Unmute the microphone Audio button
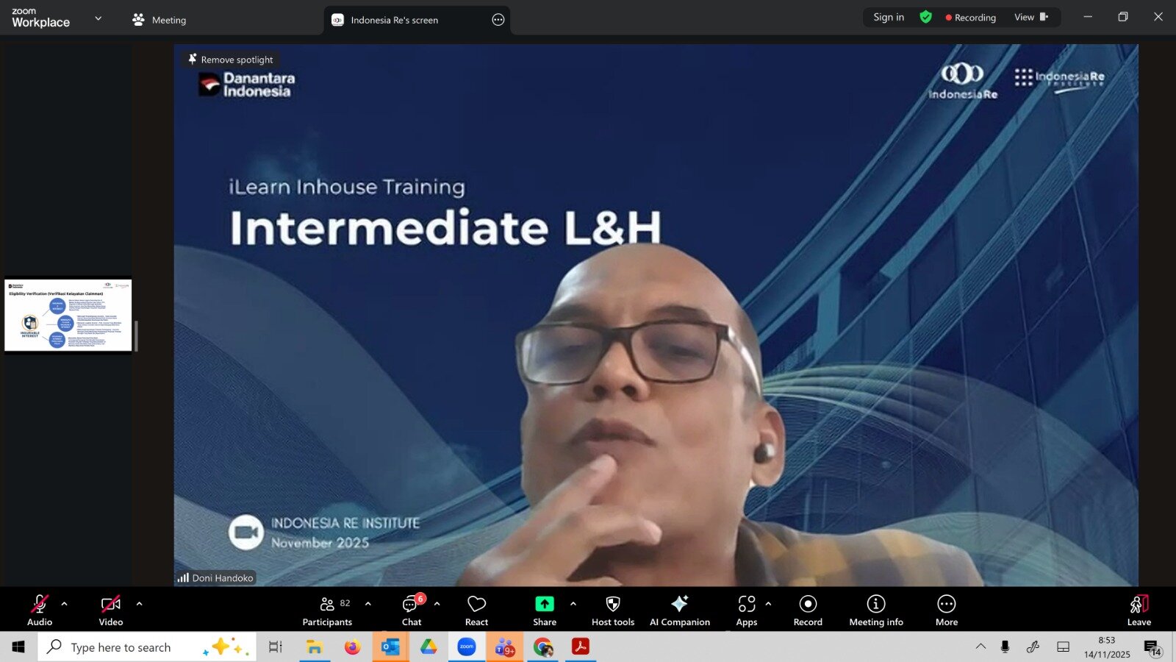The height and width of the screenshot is (662, 1176). pos(40,611)
